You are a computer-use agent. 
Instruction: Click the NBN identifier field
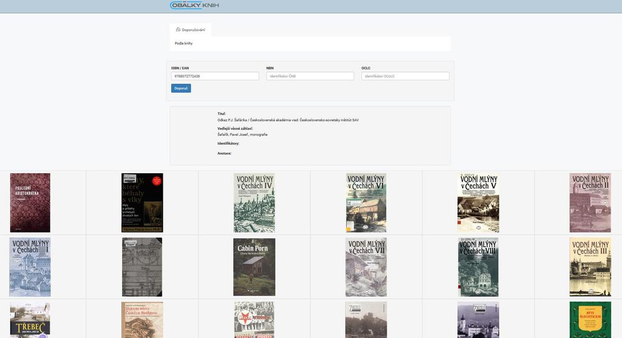tap(310, 76)
